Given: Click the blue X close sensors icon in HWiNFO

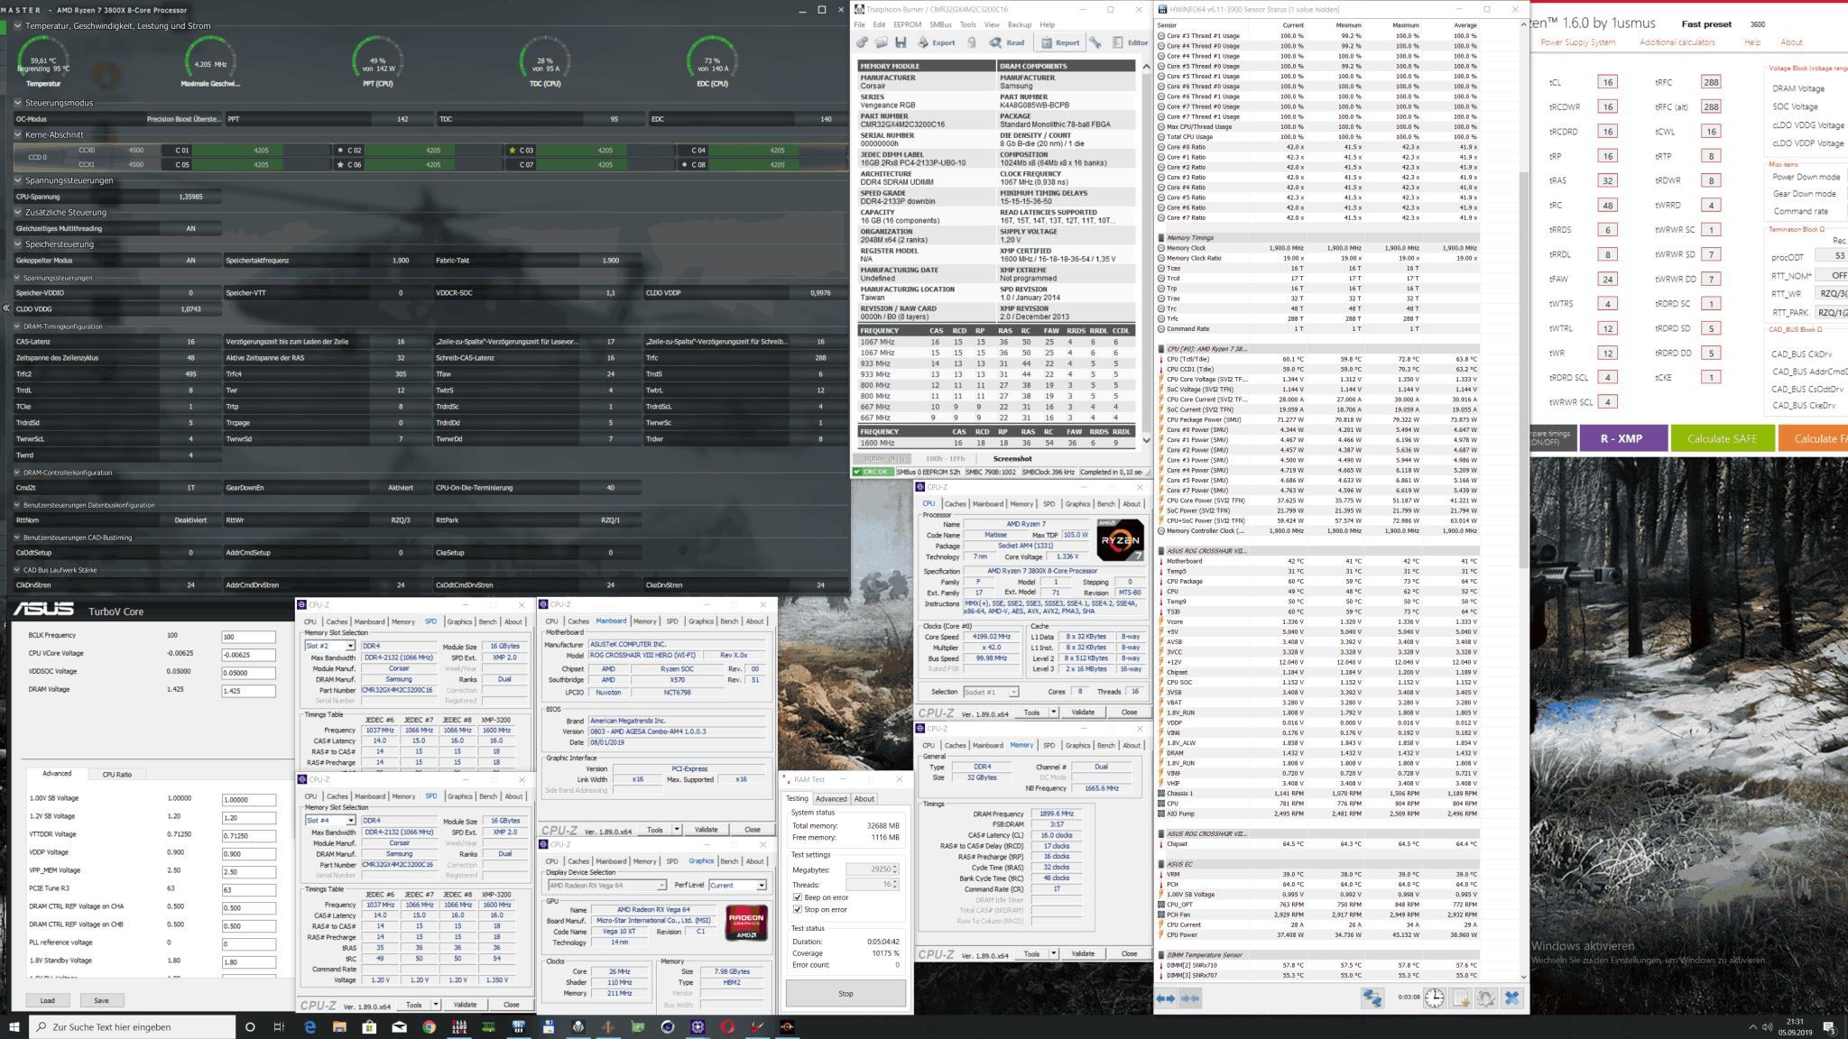Looking at the screenshot, I should click(1512, 998).
